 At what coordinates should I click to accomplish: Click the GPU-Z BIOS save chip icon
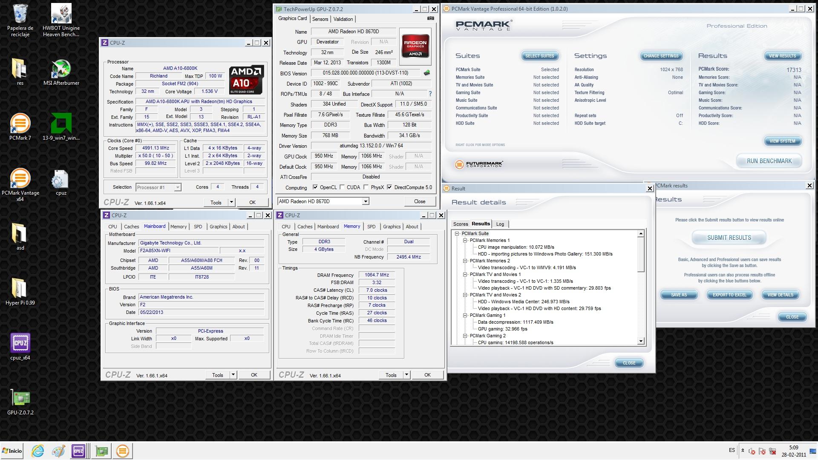(426, 73)
